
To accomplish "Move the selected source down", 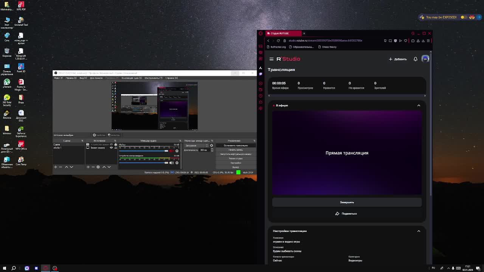I will point(109,167).
